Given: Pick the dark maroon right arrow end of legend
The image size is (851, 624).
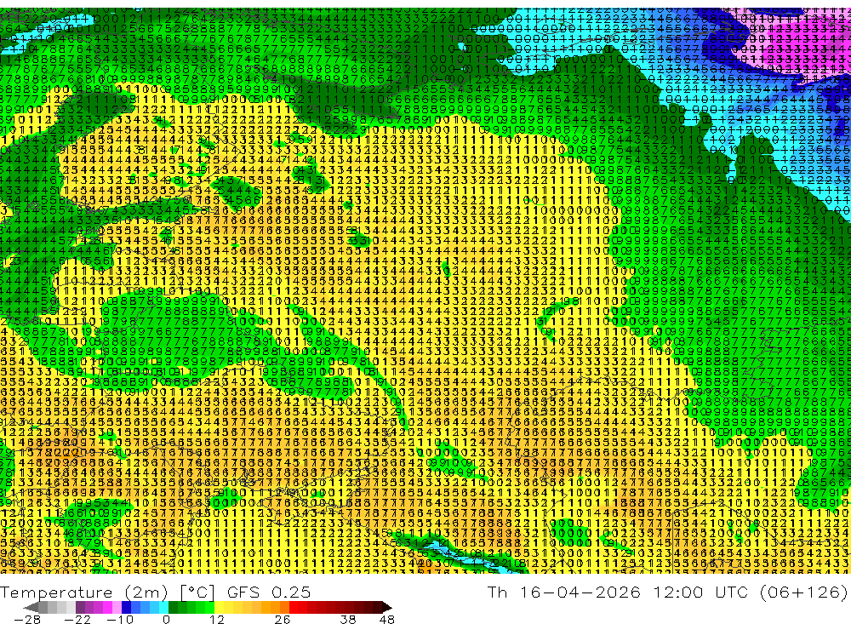Looking at the screenshot, I should (x=387, y=607).
